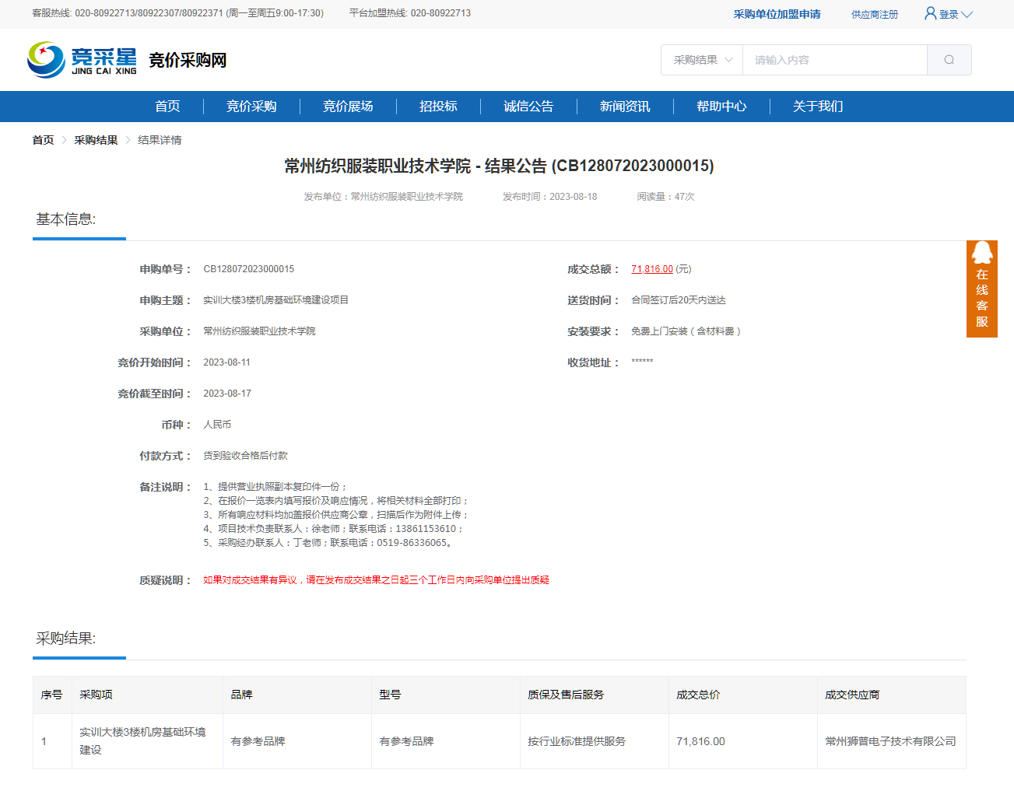Viewport: 1014px width, 798px height.
Task: Click the 采购单位加盟申请 link
Action: (x=777, y=14)
